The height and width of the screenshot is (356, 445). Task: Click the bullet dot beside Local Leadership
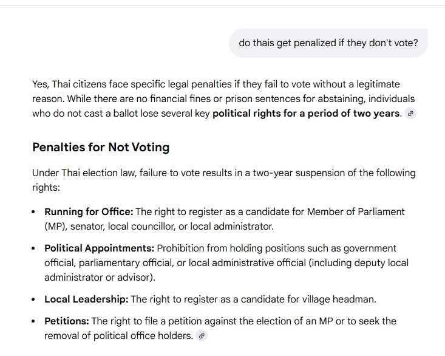(33, 300)
